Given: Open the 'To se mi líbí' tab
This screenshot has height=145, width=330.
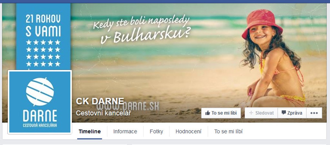Looking at the screenshot, I should [228, 132].
